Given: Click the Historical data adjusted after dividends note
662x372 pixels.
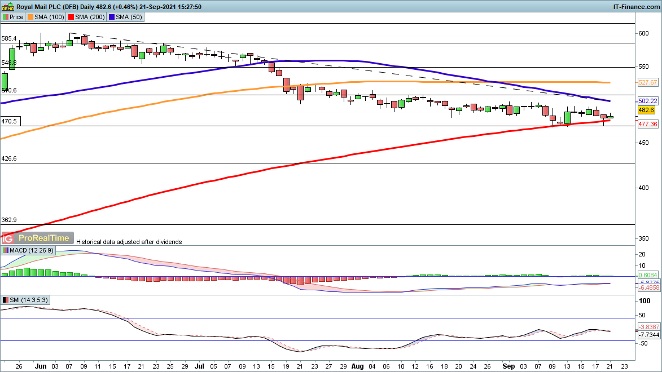Looking at the screenshot, I should [x=129, y=242].
